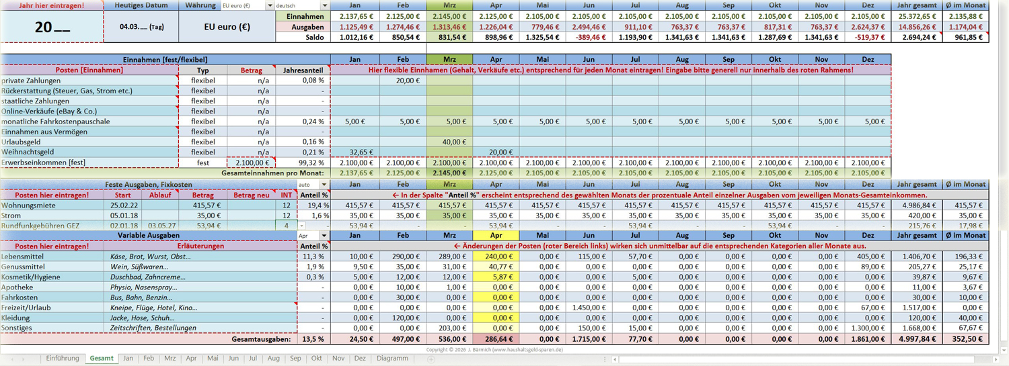Open the Aug sheet tab
The image size is (1009, 366).
pos(274,359)
